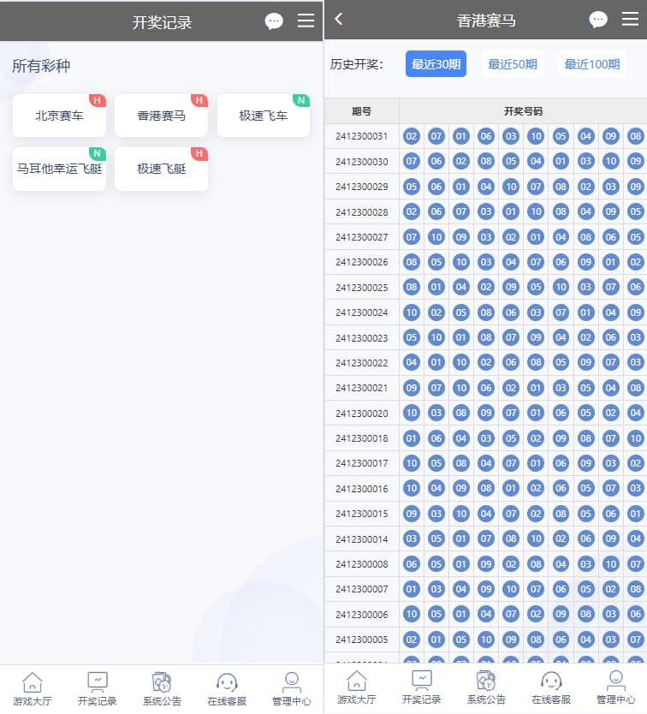Screen dimensions: 647x714
Task: Open the 香港赛马 lottery card
Action: (x=161, y=116)
